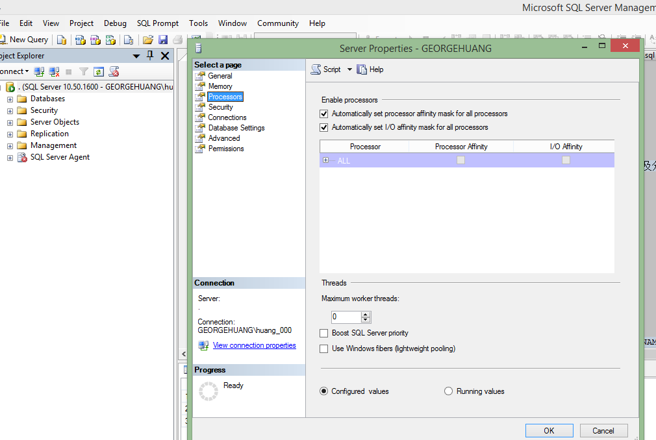Open the SQL Prompt menu

[158, 23]
